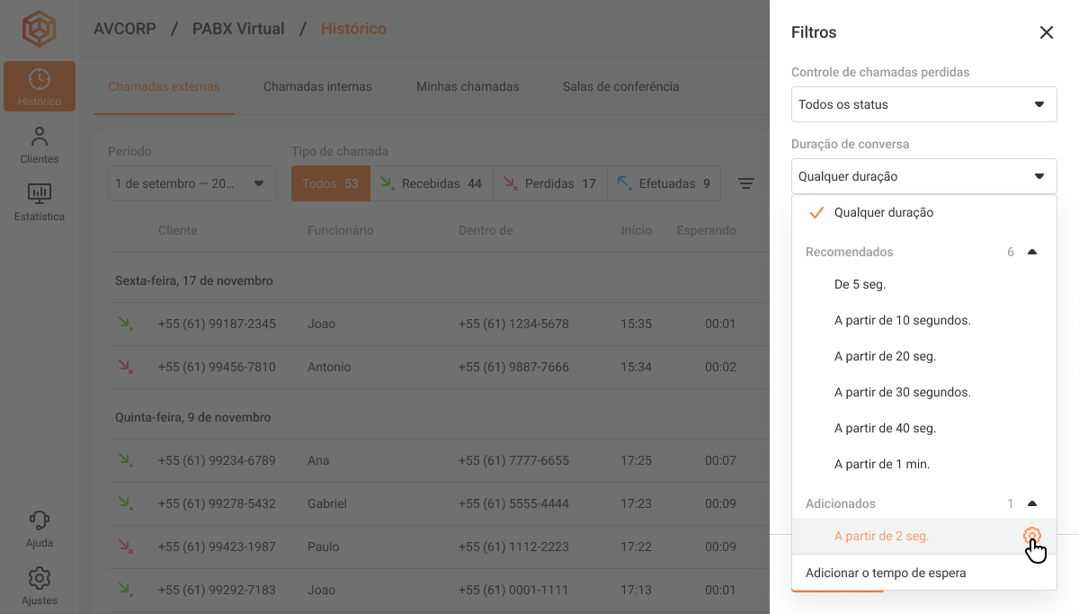Open Histórico in the sidebar
The height and width of the screenshot is (614, 1079).
39,86
